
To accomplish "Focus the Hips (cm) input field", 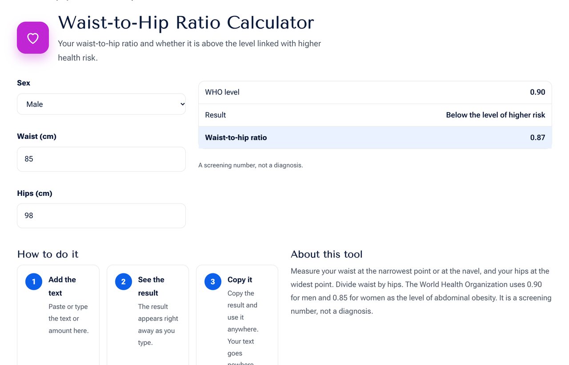I will click(101, 216).
